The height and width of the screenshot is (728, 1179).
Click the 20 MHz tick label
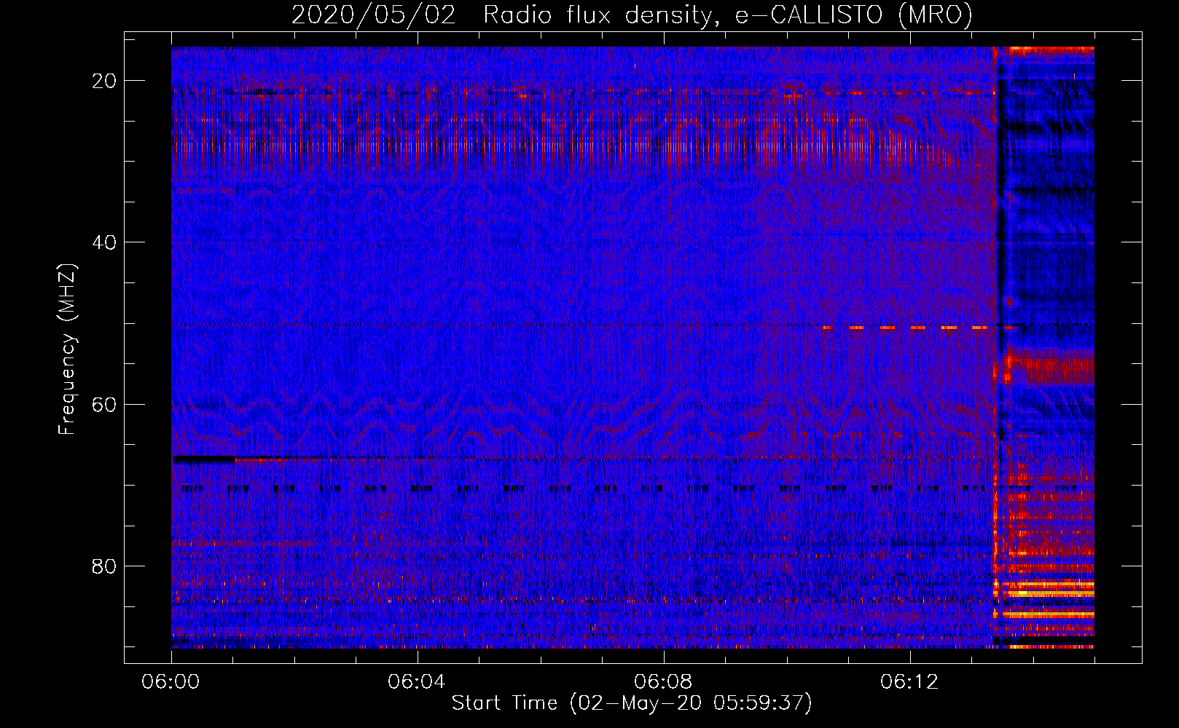[x=104, y=81]
